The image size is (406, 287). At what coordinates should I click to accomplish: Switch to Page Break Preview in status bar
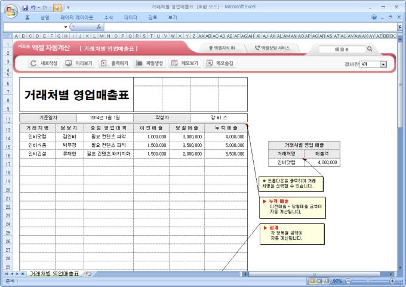tap(326, 281)
